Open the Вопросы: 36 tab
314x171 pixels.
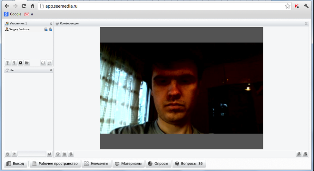(x=189, y=164)
